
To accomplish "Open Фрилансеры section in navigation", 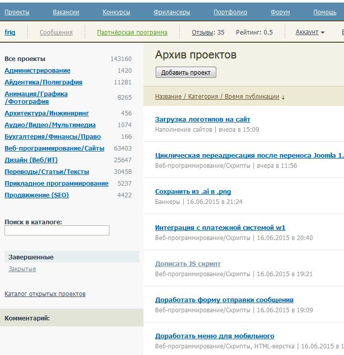I will pos(171,12).
